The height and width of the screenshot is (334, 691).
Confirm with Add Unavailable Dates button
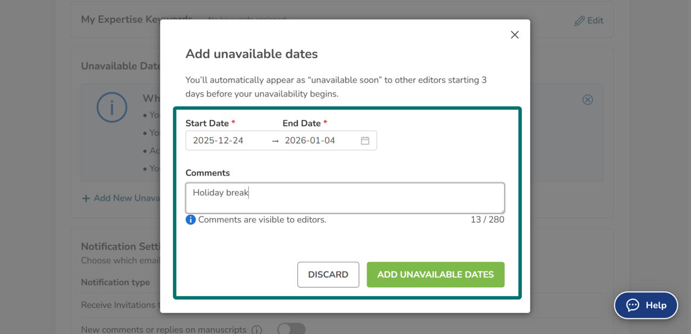[436, 275]
